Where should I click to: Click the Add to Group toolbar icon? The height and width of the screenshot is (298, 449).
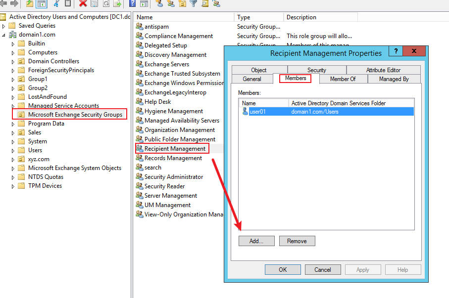click(x=216, y=3)
